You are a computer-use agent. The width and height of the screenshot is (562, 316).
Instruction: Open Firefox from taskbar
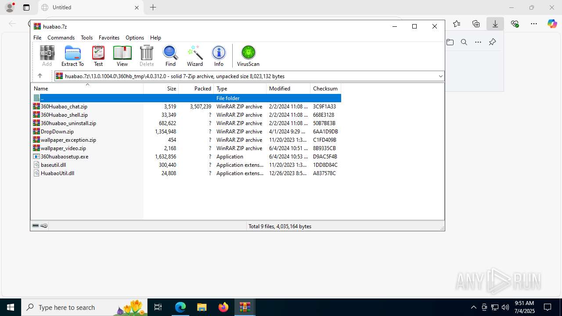pos(223,307)
